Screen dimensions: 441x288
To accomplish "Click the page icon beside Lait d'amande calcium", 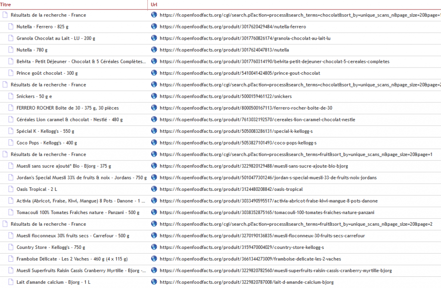I will (11, 282).
